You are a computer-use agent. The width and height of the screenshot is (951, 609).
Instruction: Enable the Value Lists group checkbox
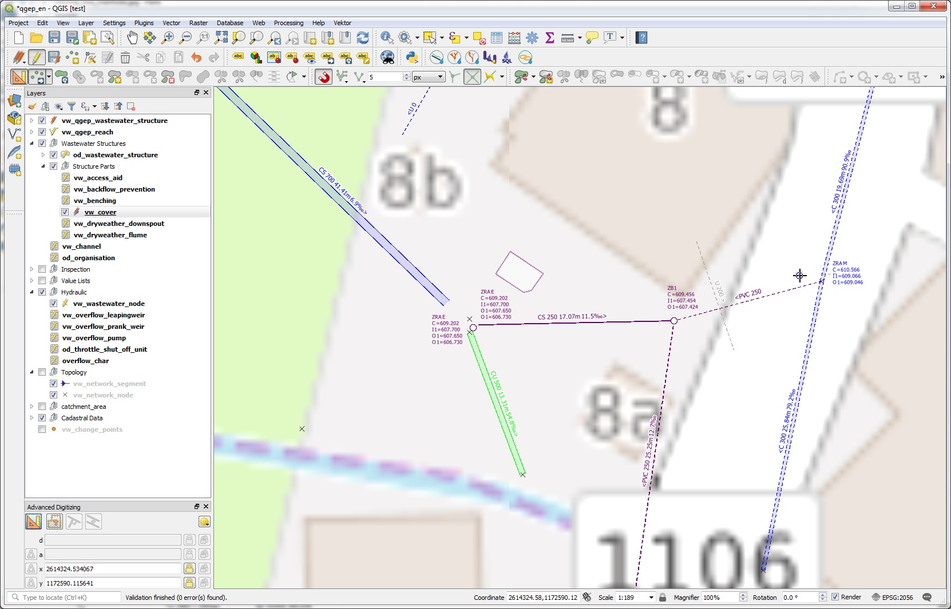pos(42,281)
